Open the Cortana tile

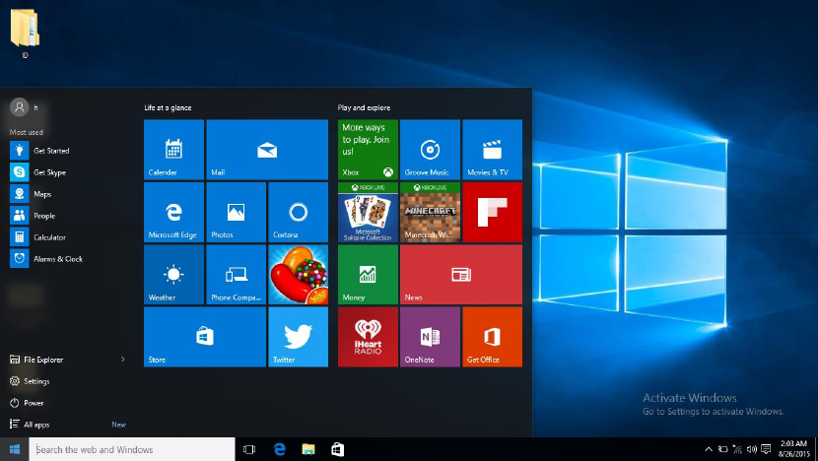(297, 211)
